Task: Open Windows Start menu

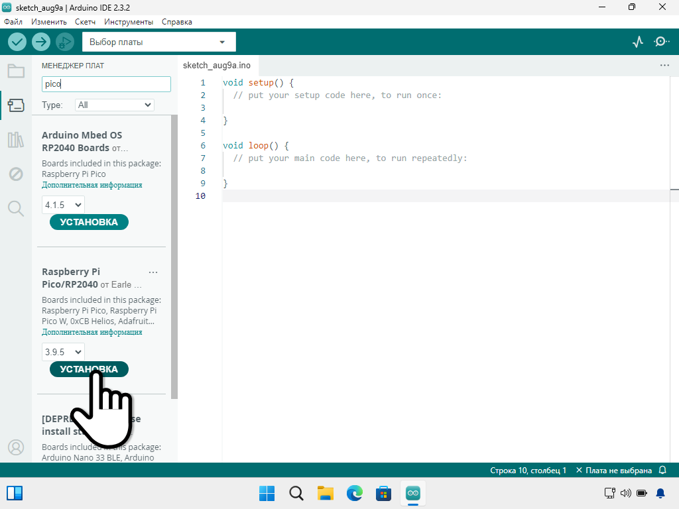Action: click(267, 493)
